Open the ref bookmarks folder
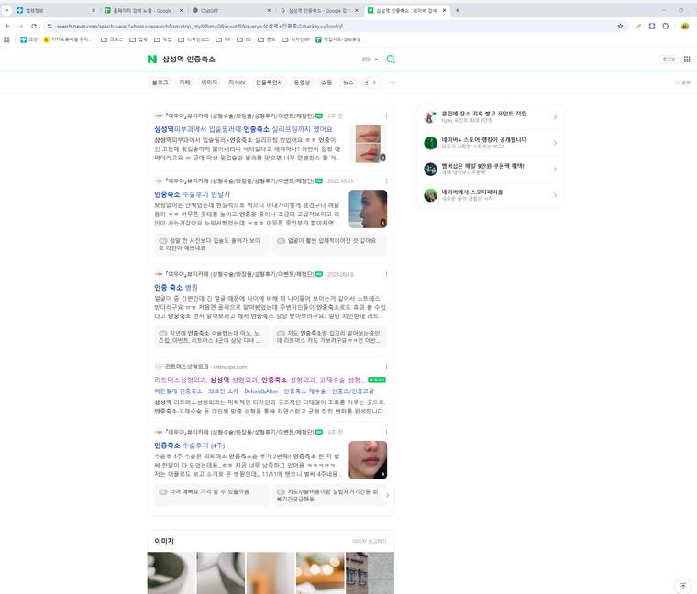Viewport: 697px width, 594px height. [x=223, y=39]
